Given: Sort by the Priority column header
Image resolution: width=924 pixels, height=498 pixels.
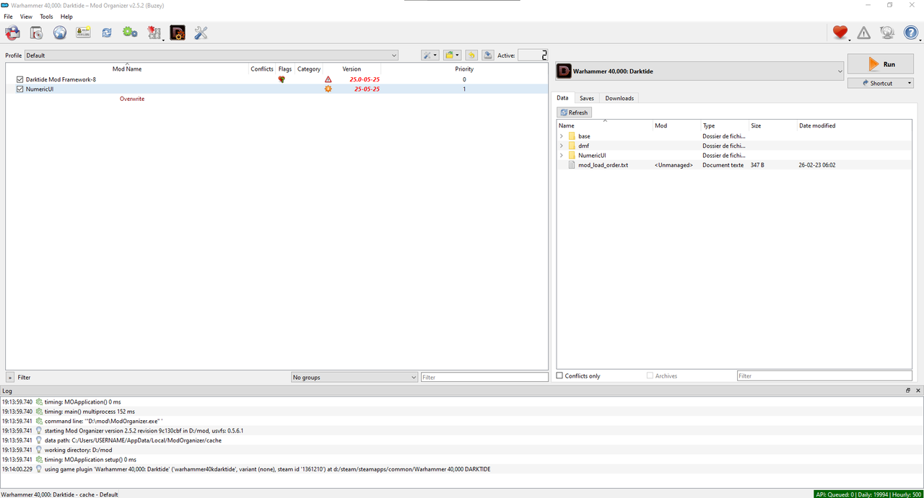Looking at the screenshot, I should (464, 69).
